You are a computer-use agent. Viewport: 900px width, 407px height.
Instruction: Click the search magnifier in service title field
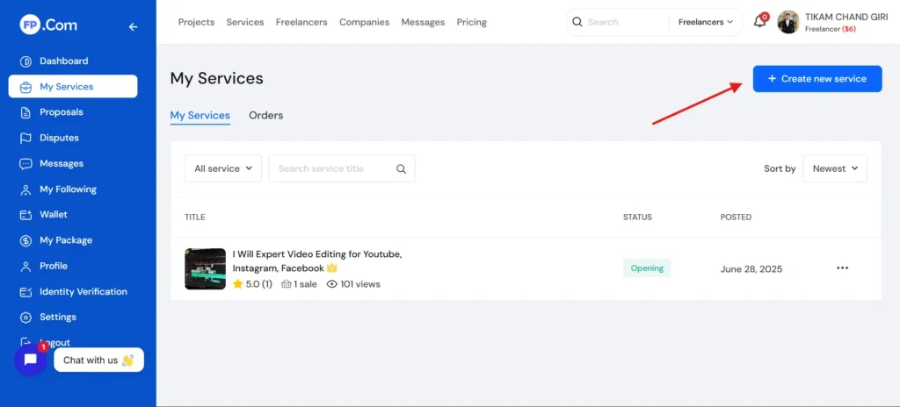coord(401,168)
